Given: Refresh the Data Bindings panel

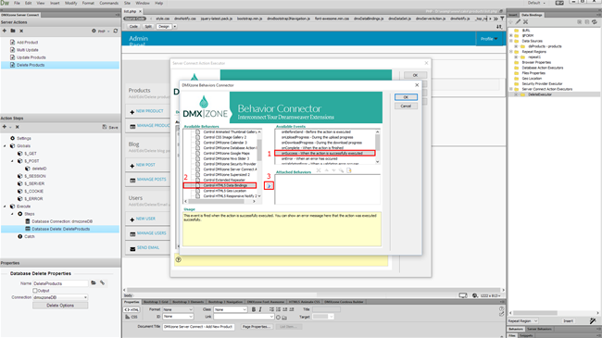Looking at the screenshot, I should pos(595,22).
